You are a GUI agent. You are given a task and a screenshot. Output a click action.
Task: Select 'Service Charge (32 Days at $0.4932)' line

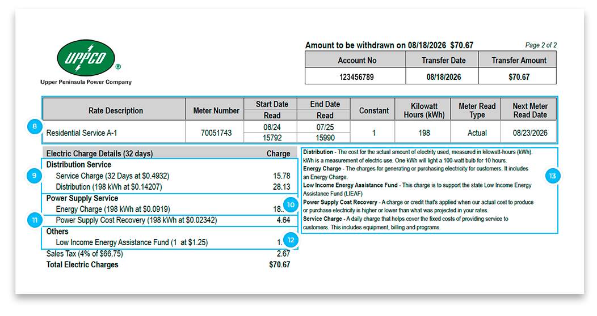click(112, 176)
